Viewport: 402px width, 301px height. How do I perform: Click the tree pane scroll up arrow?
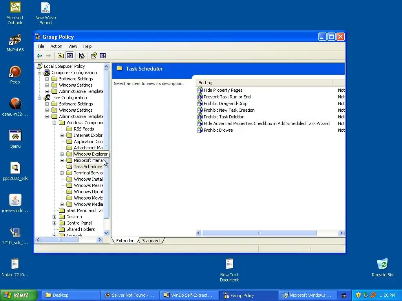106,67
